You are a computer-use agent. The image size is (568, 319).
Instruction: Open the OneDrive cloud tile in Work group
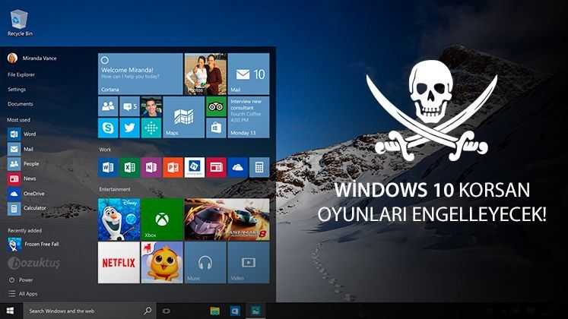point(238,167)
